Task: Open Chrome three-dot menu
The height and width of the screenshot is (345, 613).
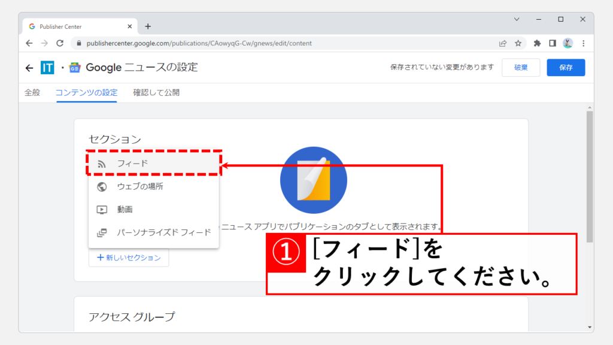Action: [x=583, y=43]
